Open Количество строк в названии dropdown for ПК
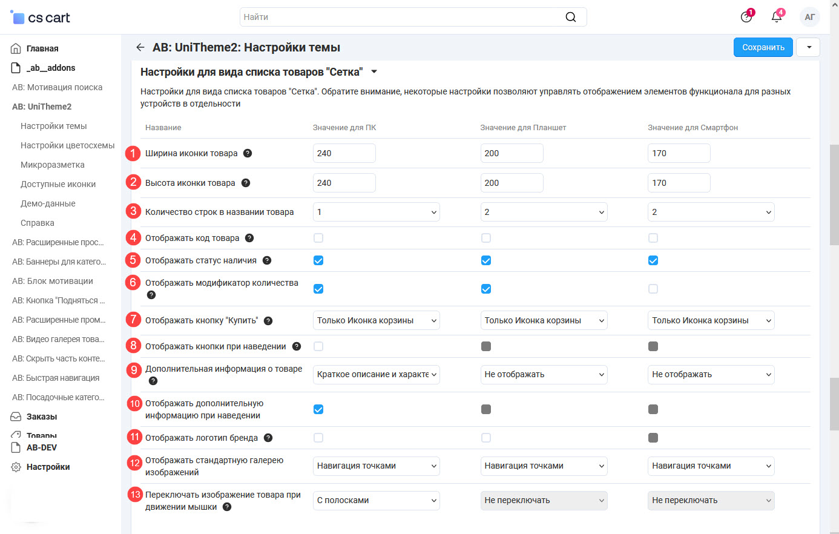This screenshot has height=534, width=839. coord(377,212)
